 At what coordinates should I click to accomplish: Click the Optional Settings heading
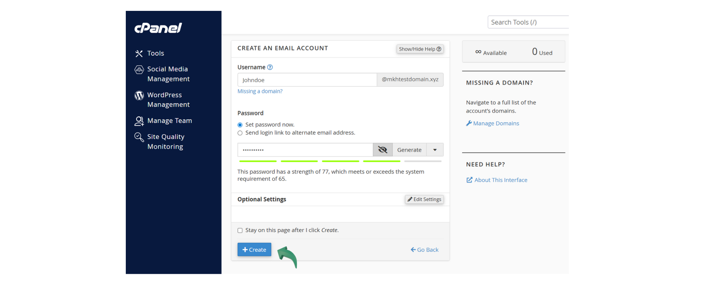click(262, 199)
